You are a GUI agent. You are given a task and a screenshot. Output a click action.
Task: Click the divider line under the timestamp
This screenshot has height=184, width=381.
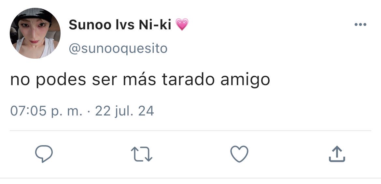click(x=190, y=131)
